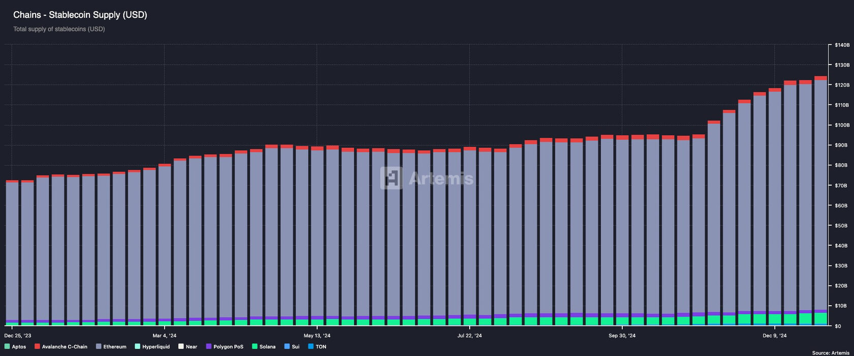Toggle the Sui legend label
Image resolution: width=854 pixels, height=356 pixels.
tap(295, 347)
